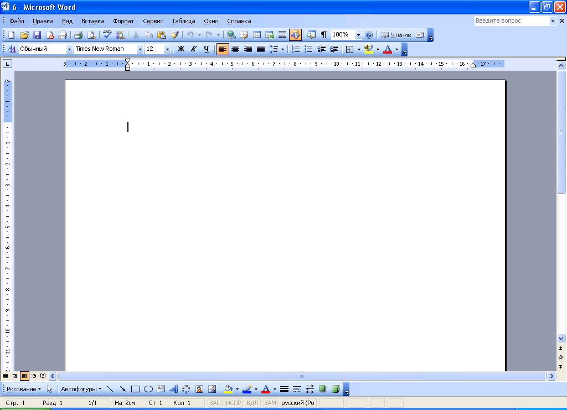
Task: Insert hyperlink globe icon
Action: (x=231, y=35)
